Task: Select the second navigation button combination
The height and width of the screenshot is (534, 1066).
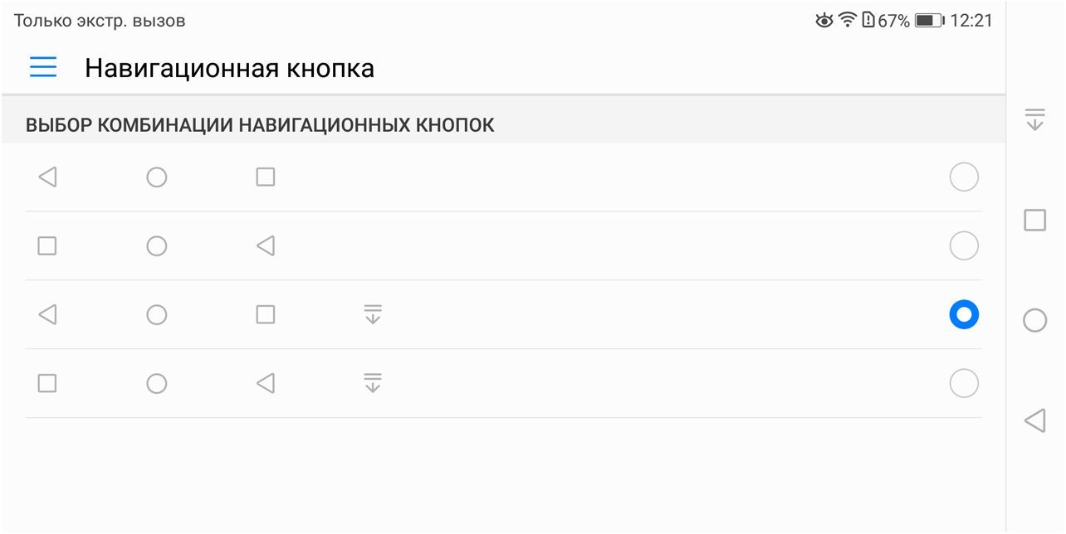Action: tap(963, 245)
